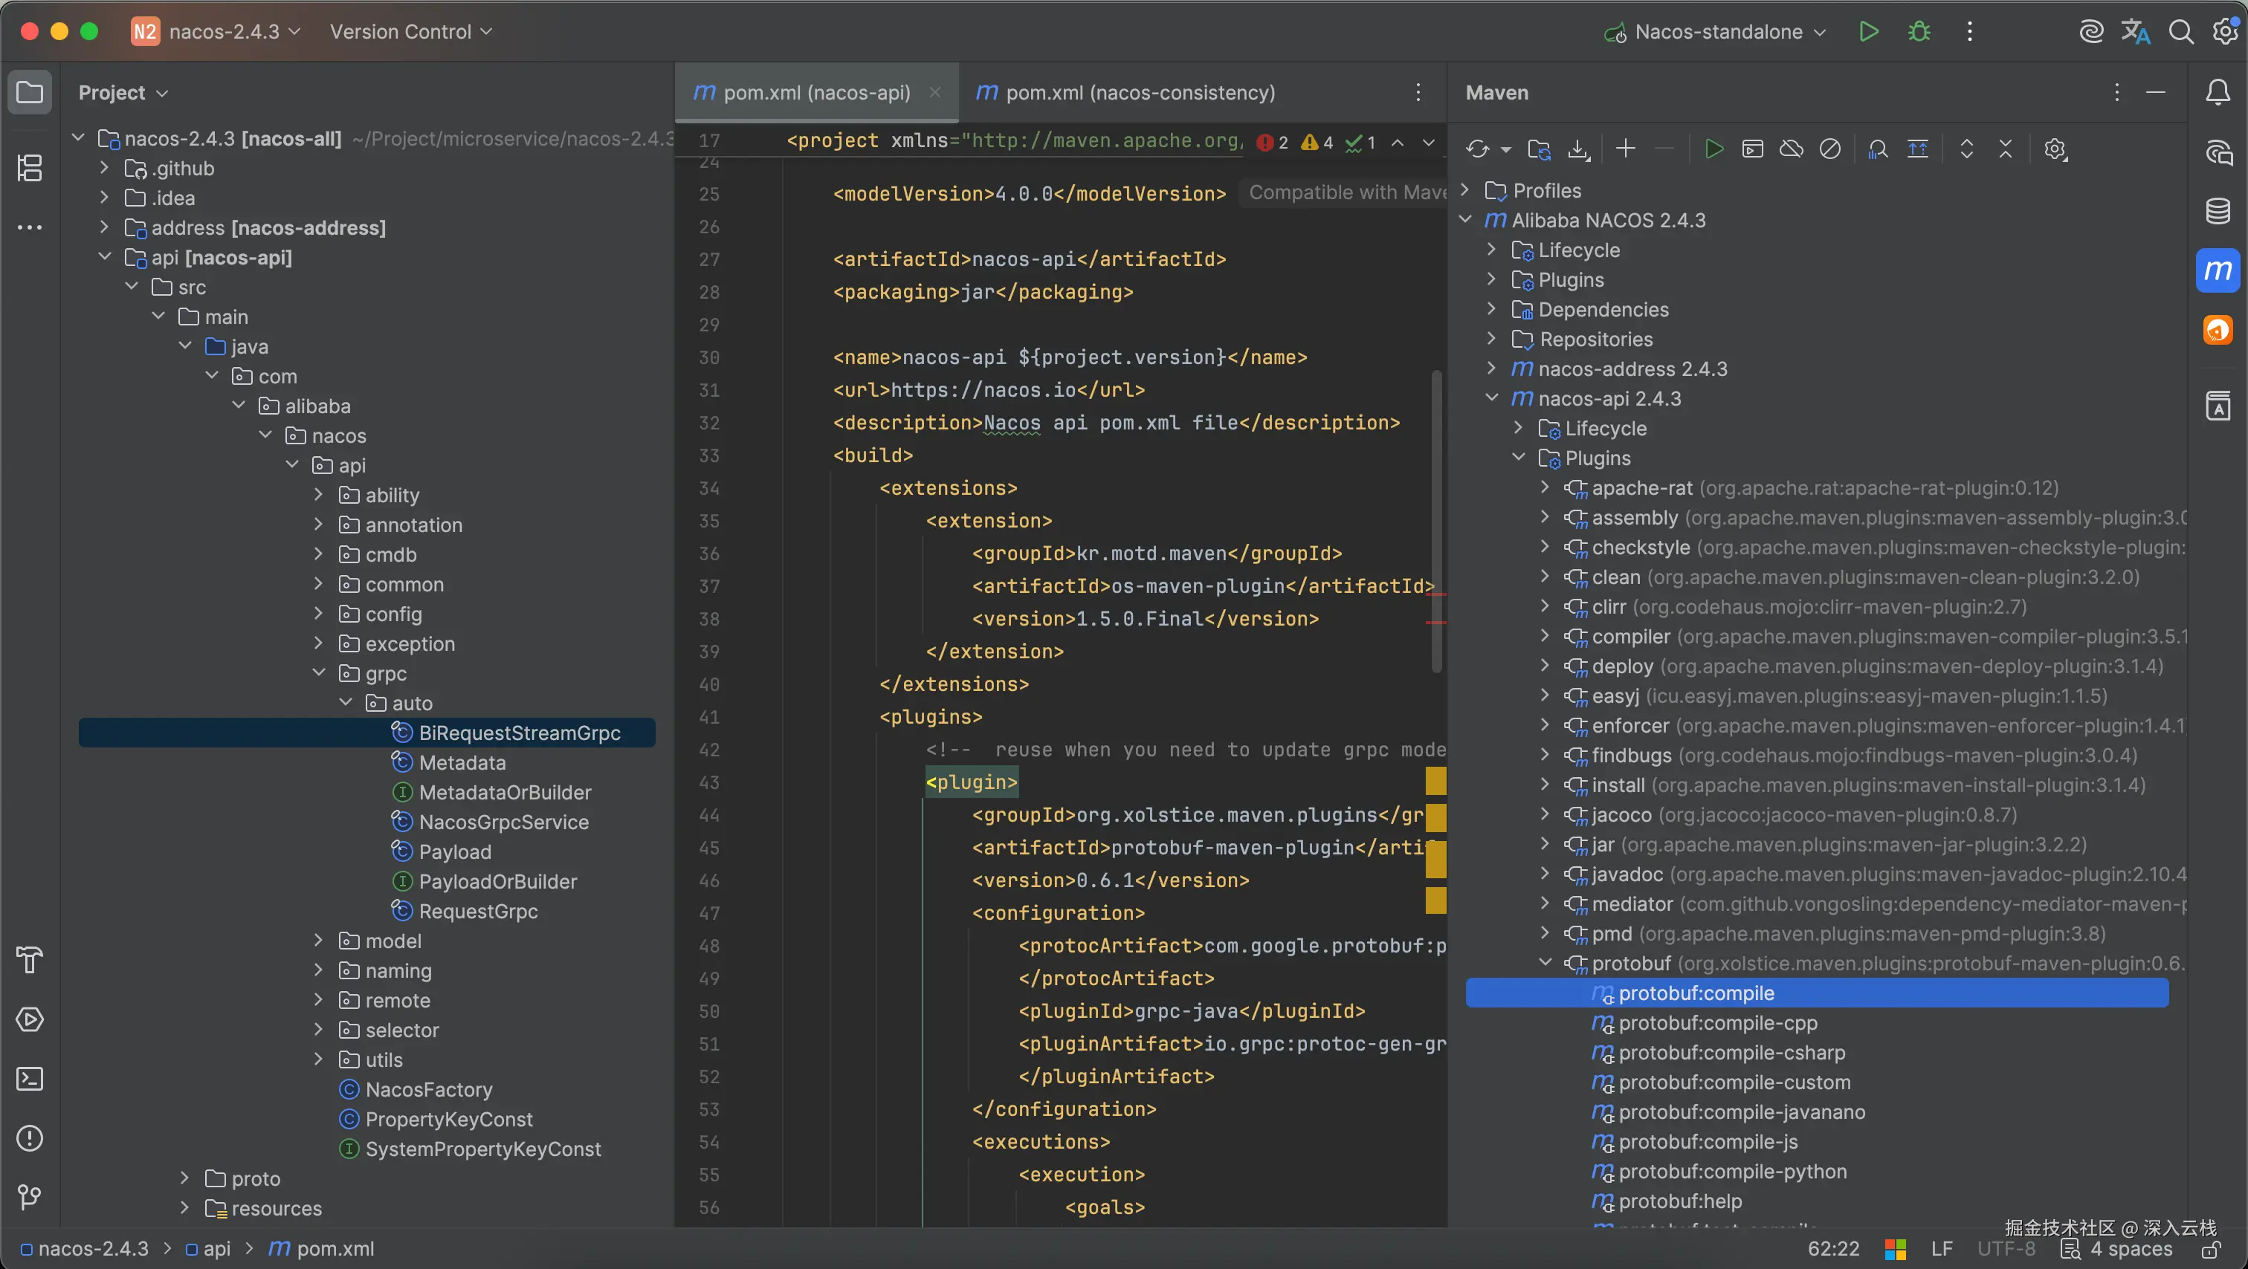Open the Services tool window icon
This screenshot has width=2248, height=1269.
pyautogui.click(x=30, y=1019)
